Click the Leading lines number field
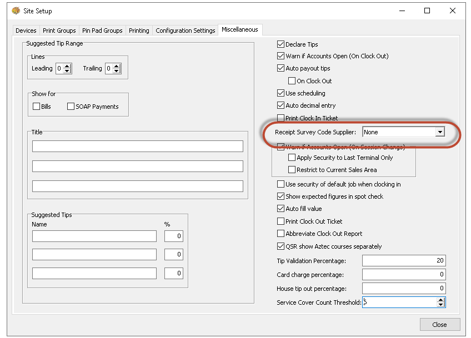 (60, 68)
